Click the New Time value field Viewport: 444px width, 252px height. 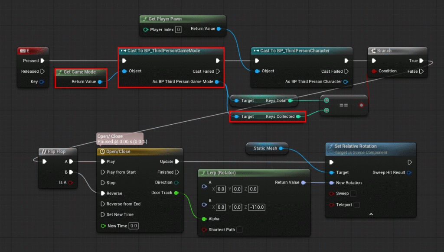point(134,226)
